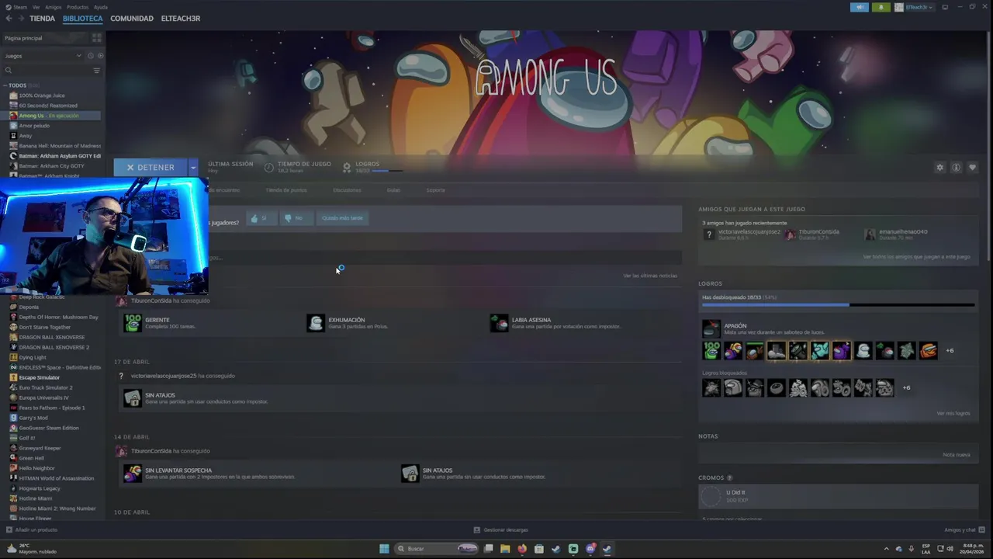Select 60 Seconds! Reatomized in library
993x559 pixels.
(x=48, y=106)
